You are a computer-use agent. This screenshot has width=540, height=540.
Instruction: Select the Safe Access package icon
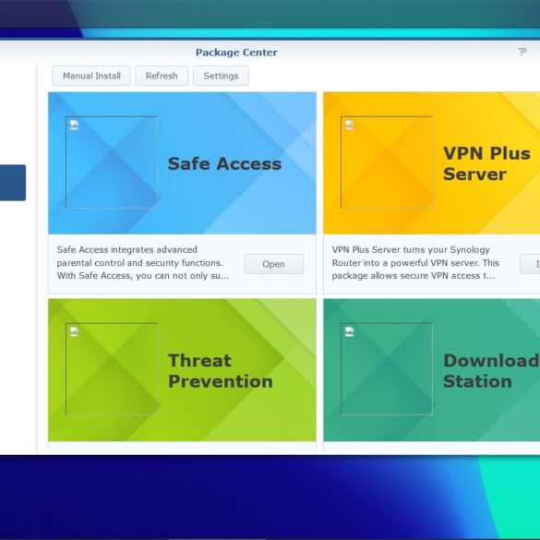coord(112,162)
